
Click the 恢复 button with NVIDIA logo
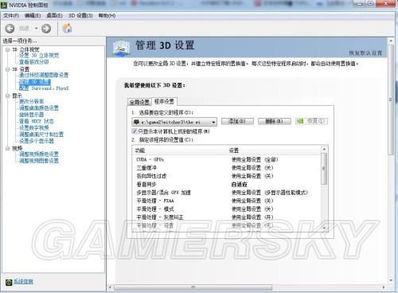pyautogui.click(x=311, y=121)
